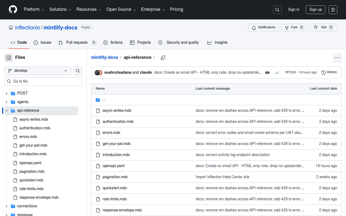This screenshot has height=216, width=346.
Task: Expand the connections folder chevron
Action: click(6, 206)
